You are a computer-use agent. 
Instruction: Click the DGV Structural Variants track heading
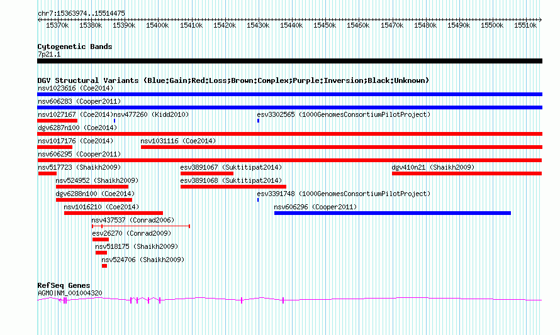click(x=233, y=80)
